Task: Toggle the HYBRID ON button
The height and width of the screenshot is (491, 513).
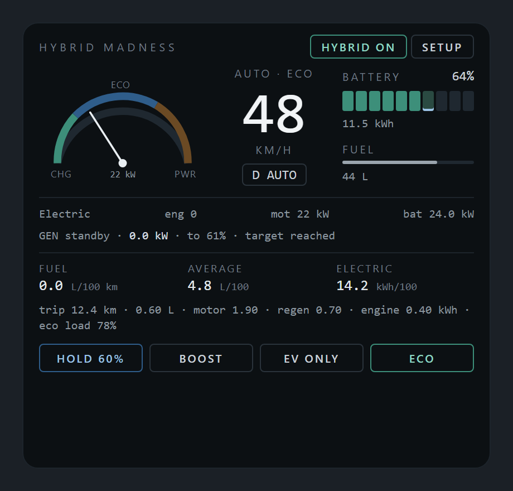Action: (358, 47)
